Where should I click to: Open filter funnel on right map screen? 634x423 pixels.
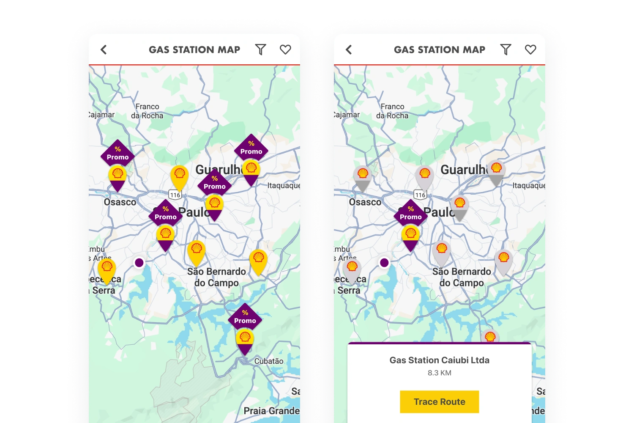(x=506, y=49)
